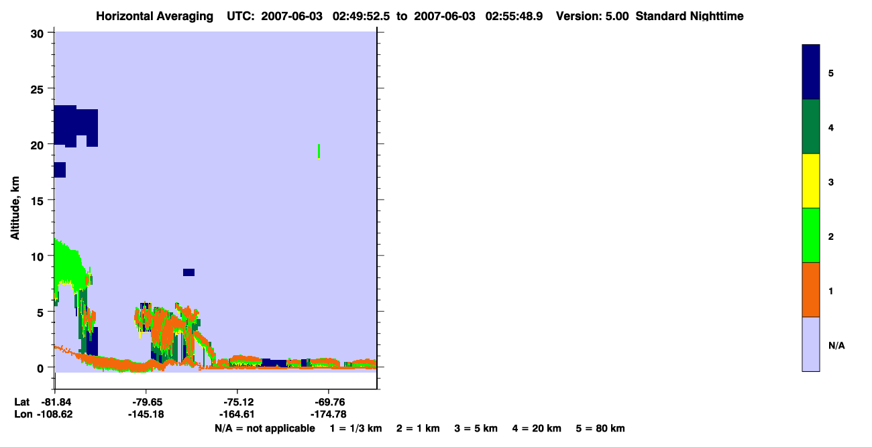This screenshot has height=447, width=872.
Task: Click the large dark blue block above 20 km
Action: [75, 125]
